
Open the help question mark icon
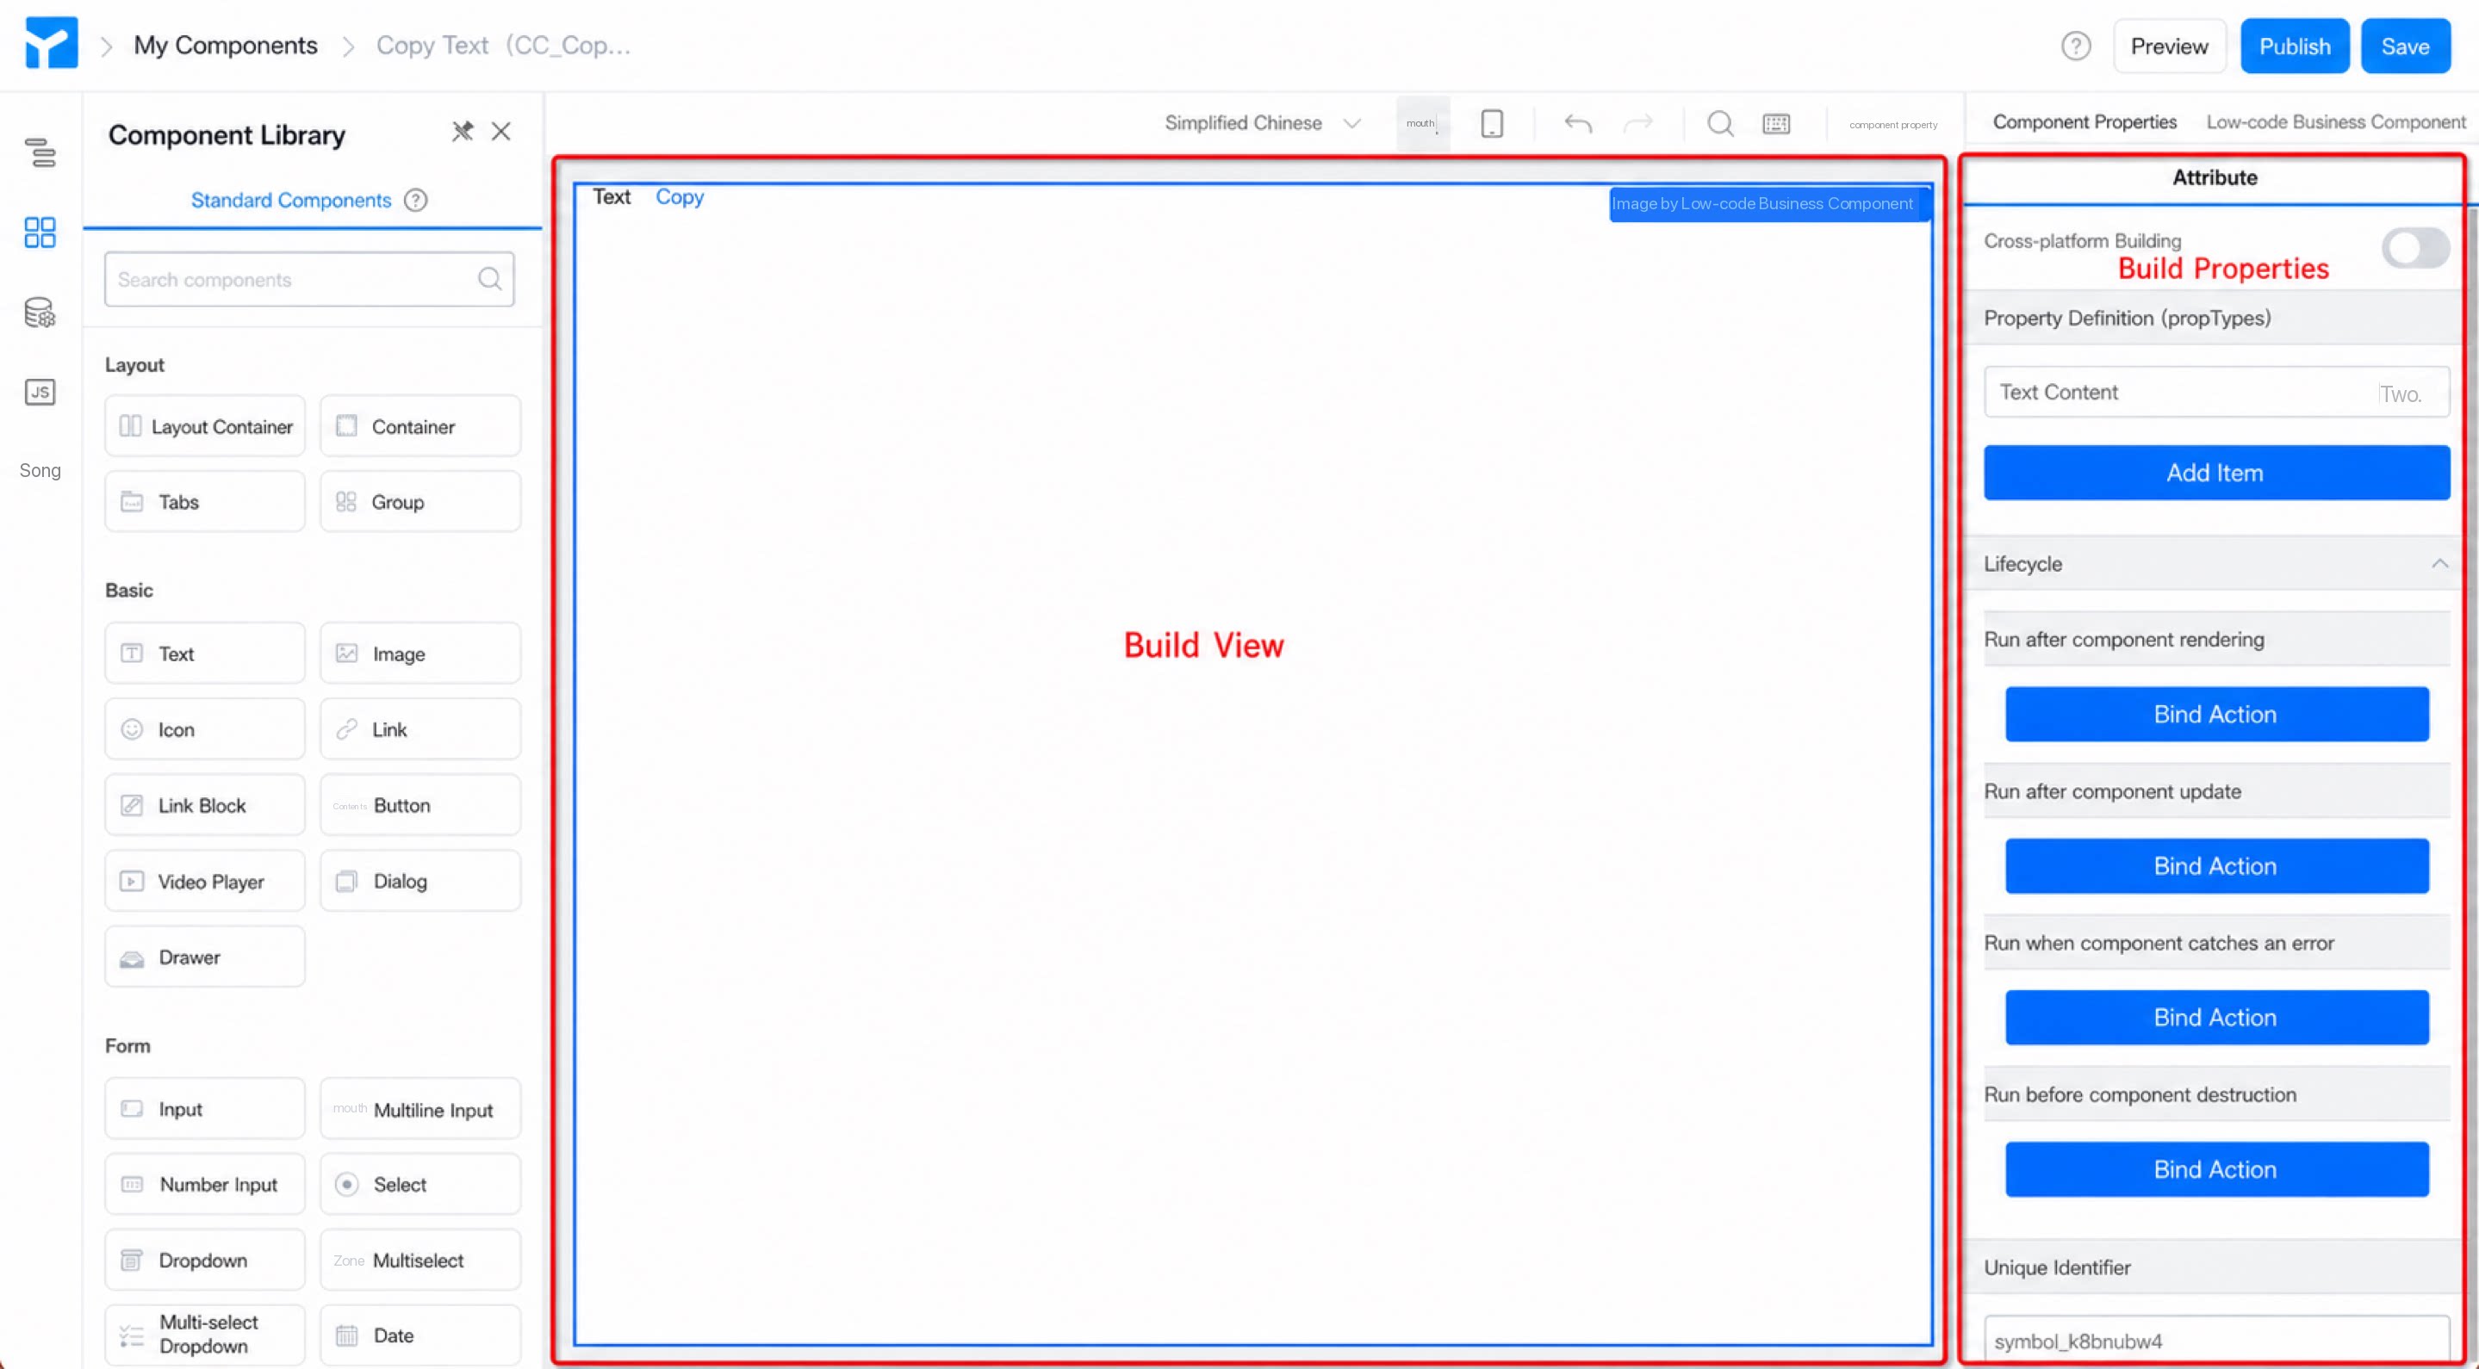pyautogui.click(x=2076, y=46)
